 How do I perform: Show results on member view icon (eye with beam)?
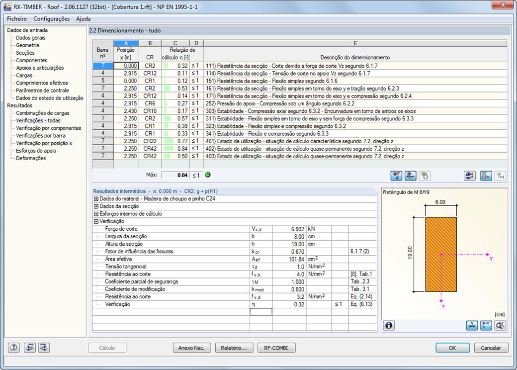click(x=410, y=176)
